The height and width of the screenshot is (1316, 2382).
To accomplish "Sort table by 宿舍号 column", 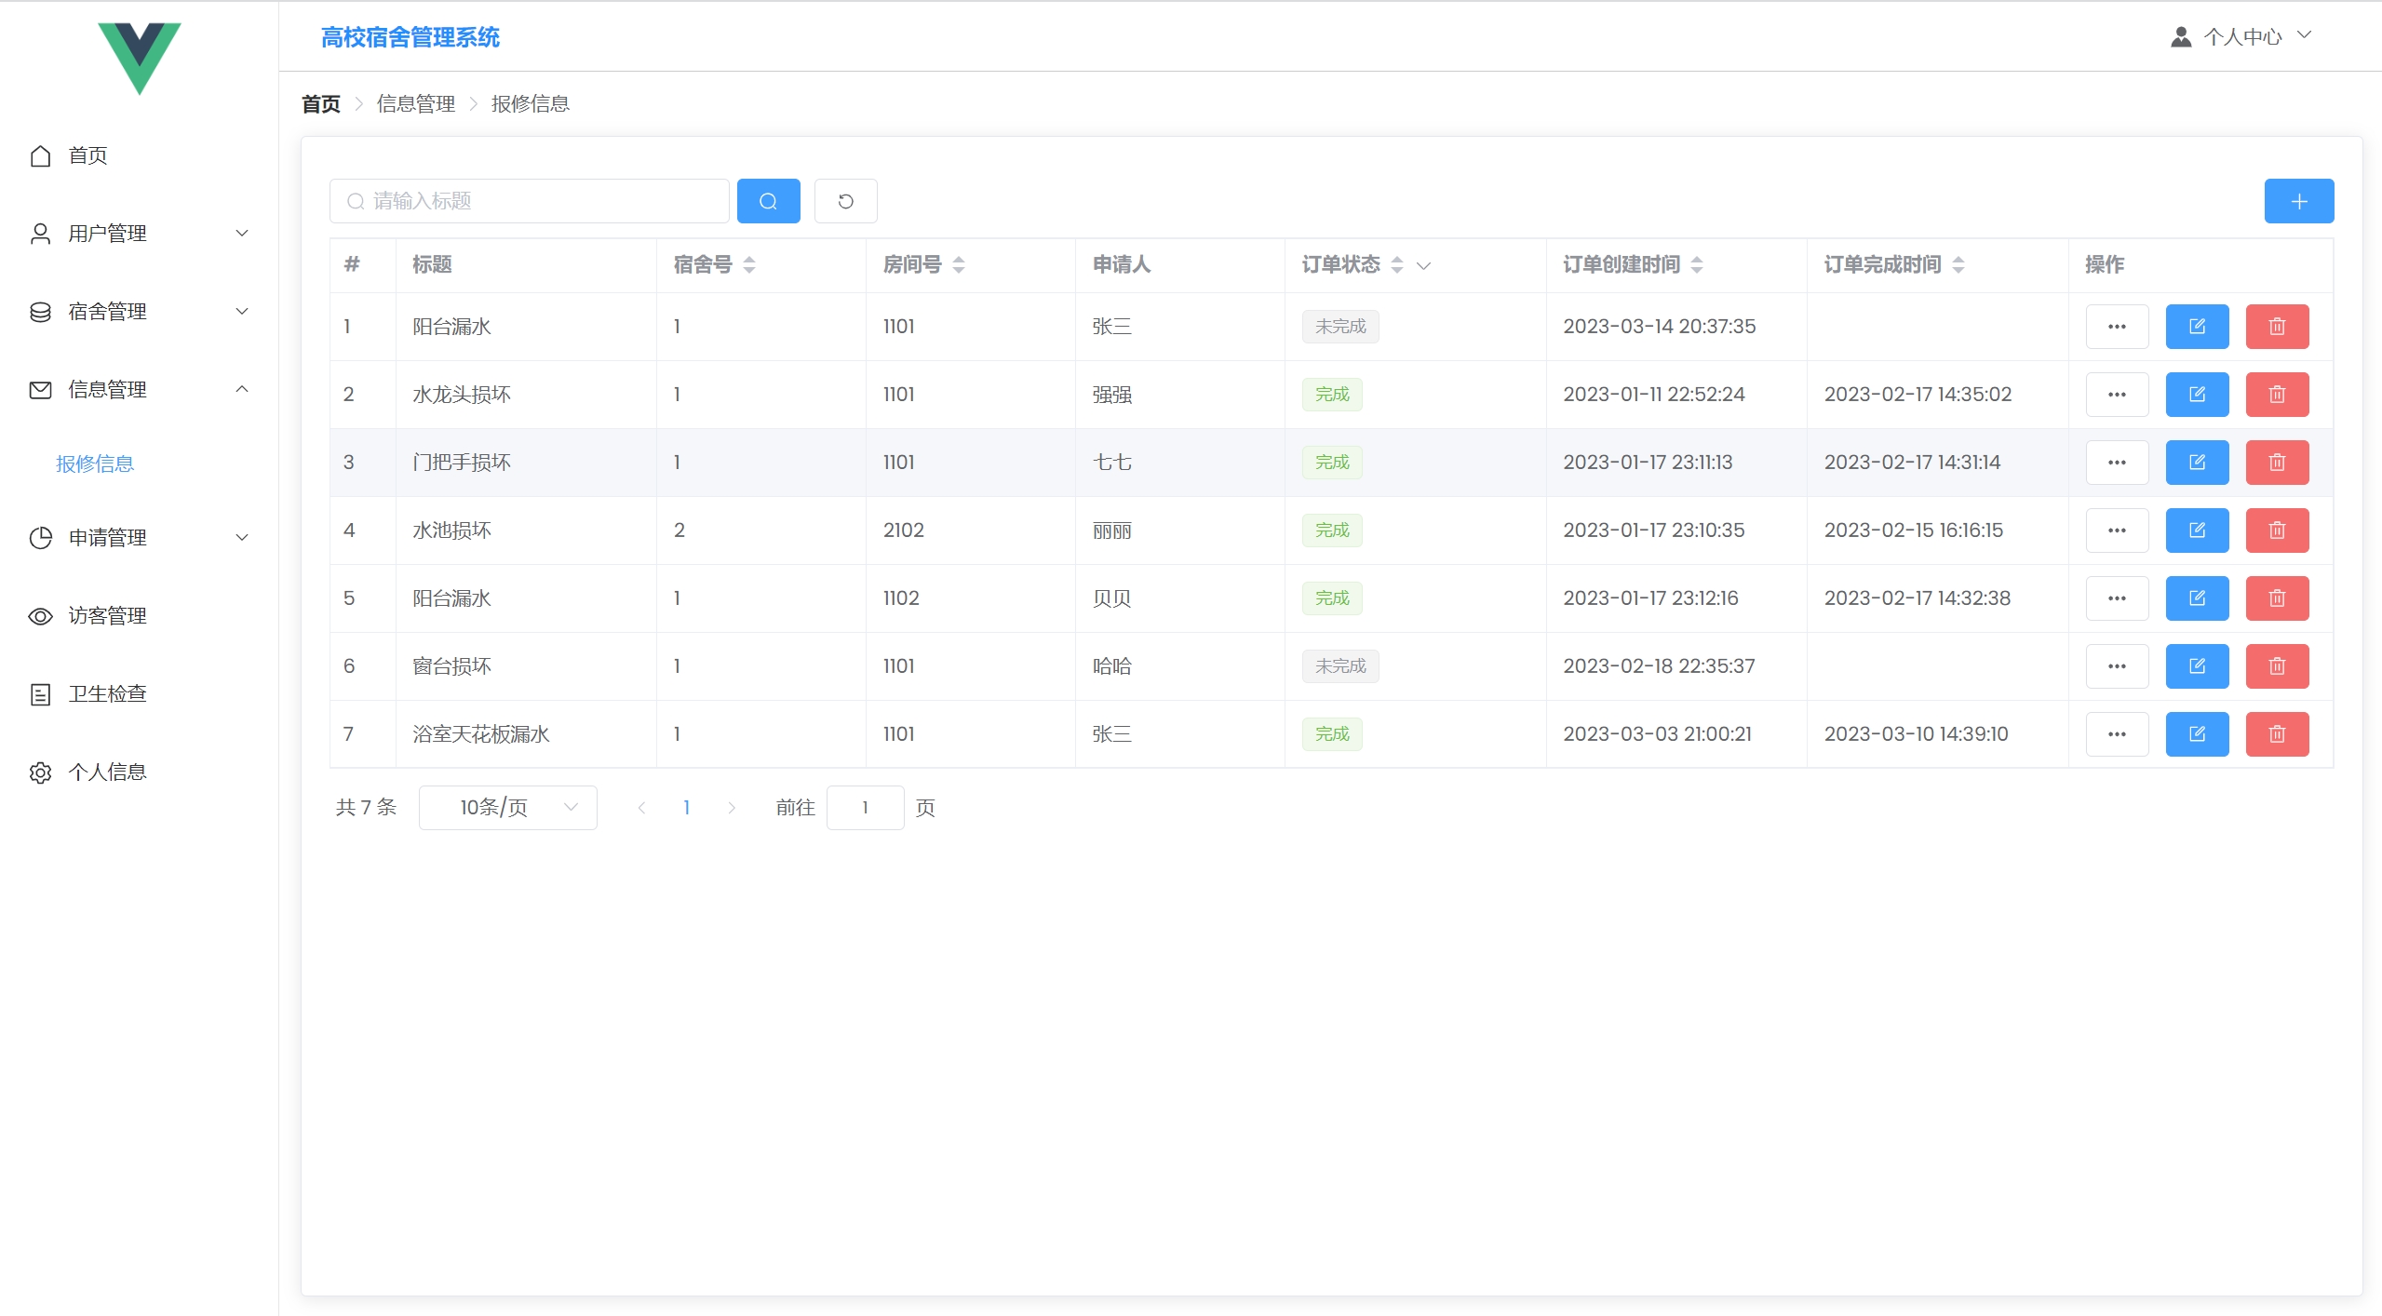I will pyautogui.click(x=749, y=265).
